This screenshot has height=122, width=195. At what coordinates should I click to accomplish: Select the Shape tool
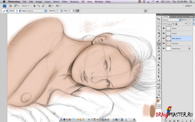click(x=159, y=80)
